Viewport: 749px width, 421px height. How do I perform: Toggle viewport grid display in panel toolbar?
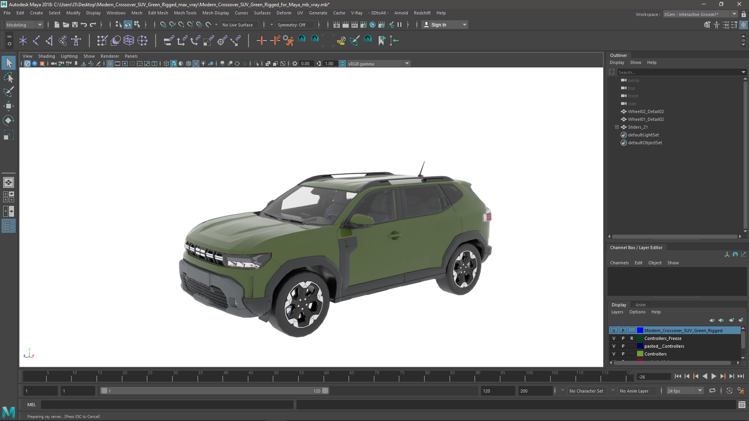110,64
